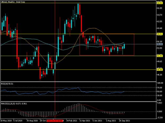Click the 11 Apr 2021 date label
Viewport: 165px width, 123px height.
point(85,121)
